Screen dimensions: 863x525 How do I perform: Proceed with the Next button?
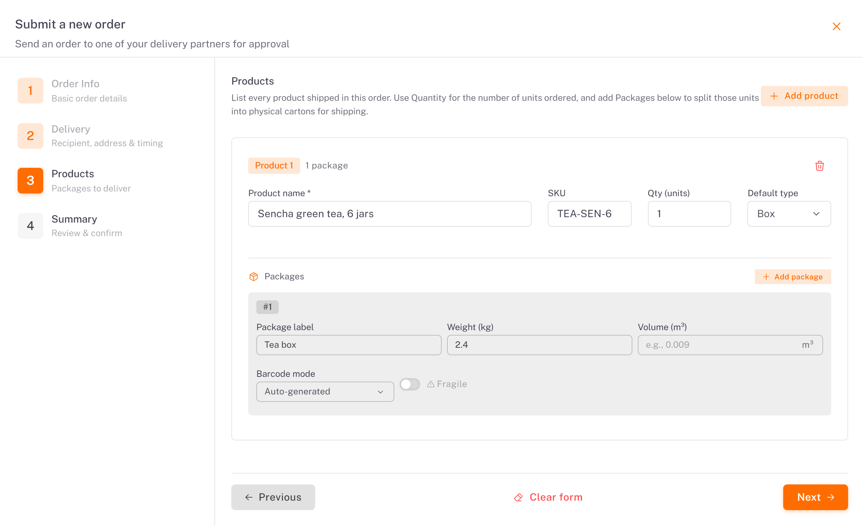click(815, 497)
